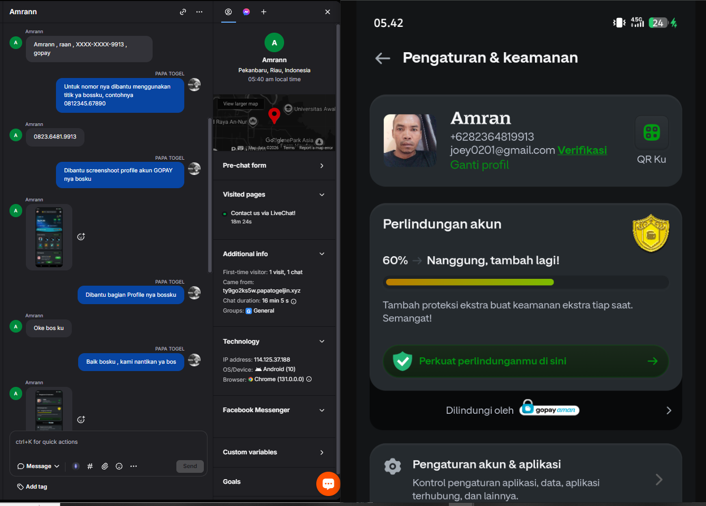Click the chat panel scrollbar
Image resolution: width=706 pixels, height=506 pixels.
point(210,195)
